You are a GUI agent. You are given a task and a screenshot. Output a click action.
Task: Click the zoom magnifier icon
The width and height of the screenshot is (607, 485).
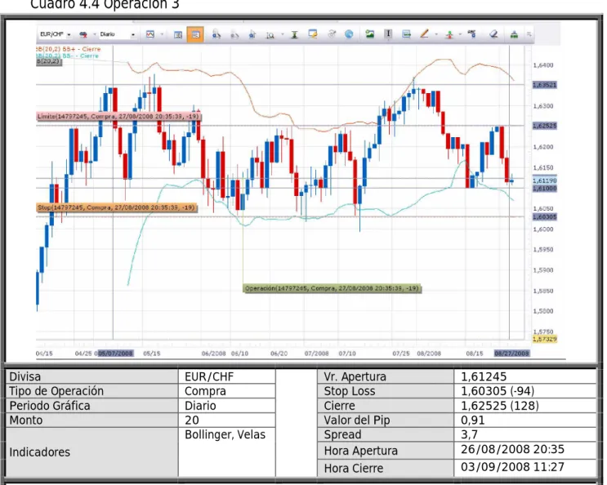click(x=270, y=35)
